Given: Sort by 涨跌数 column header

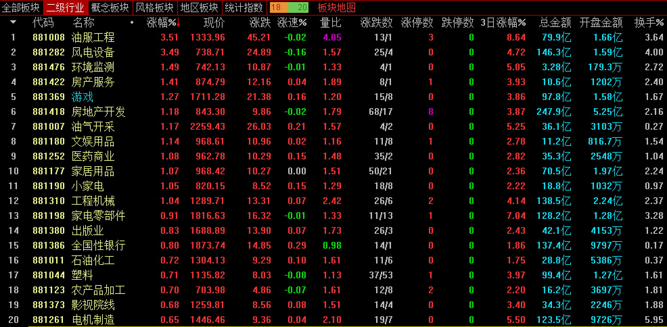Looking at the screenshot, I should [x=376, y=23].
